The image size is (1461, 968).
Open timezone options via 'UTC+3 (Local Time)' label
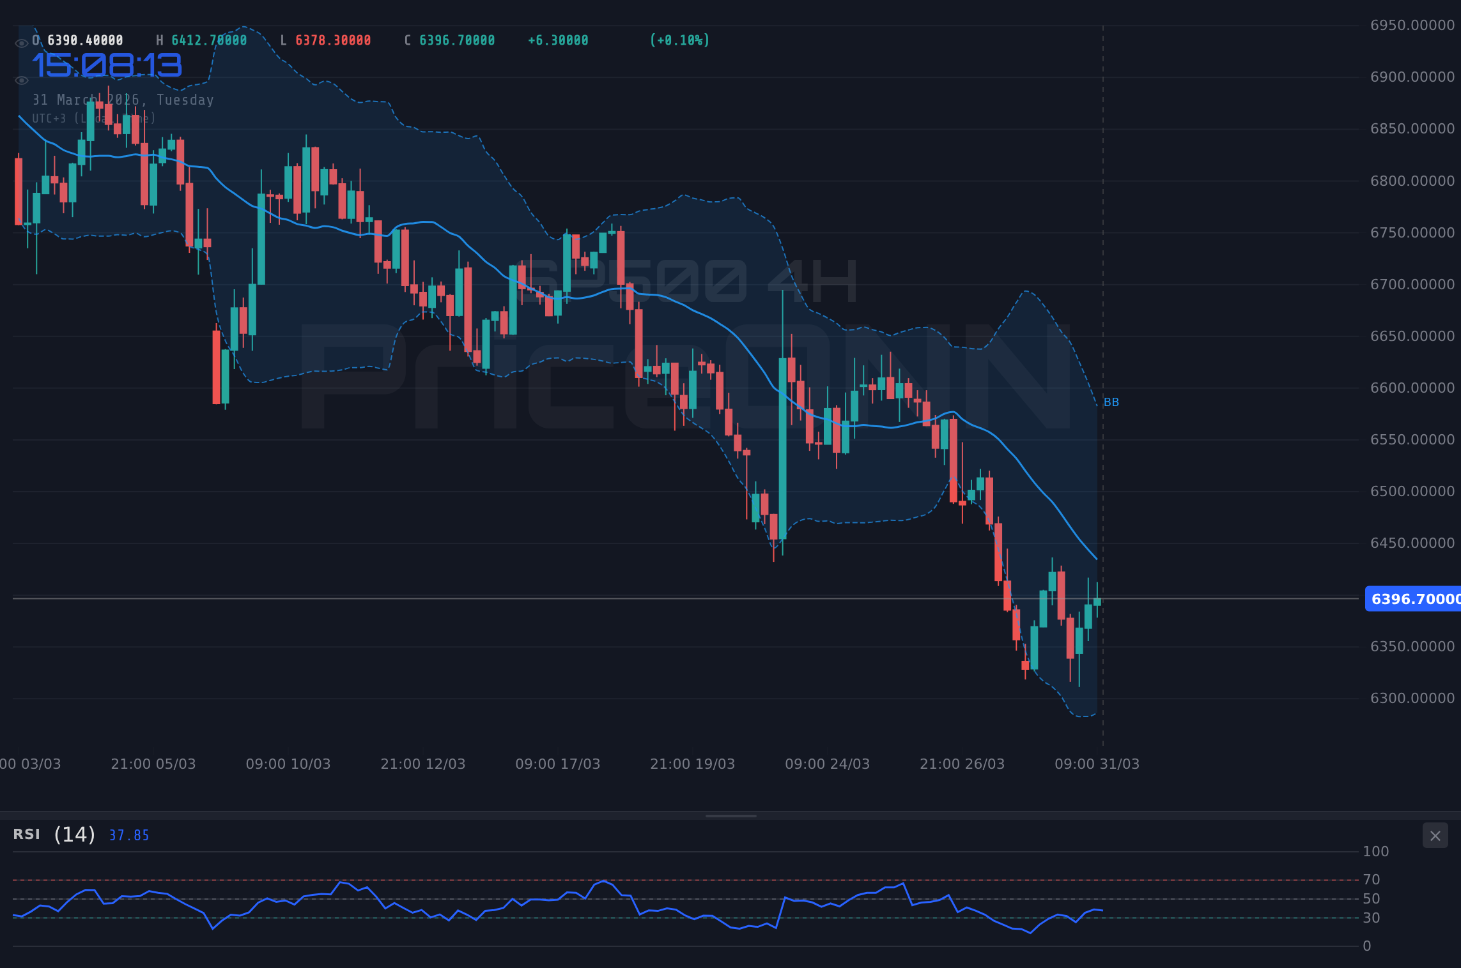pyautogui.click(x=94, y=118)
